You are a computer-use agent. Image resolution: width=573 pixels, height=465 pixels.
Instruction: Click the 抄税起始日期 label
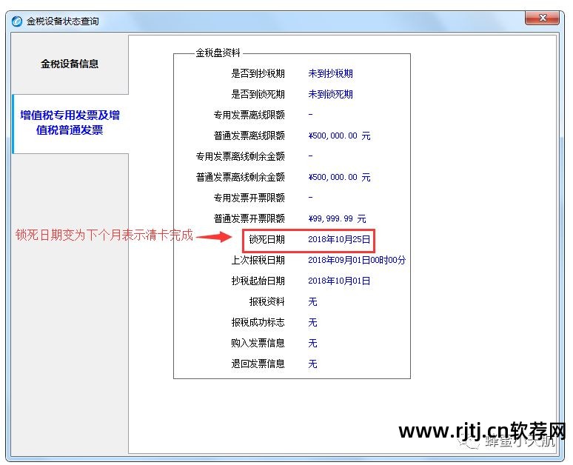[x=258, y=281]
